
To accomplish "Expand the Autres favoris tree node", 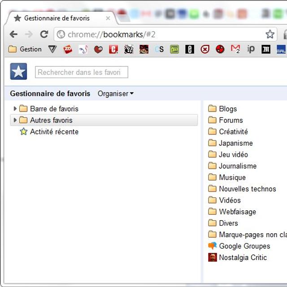I will click(15, 120).
